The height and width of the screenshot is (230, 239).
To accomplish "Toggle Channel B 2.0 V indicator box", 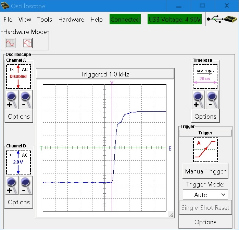I will point(18,162).
